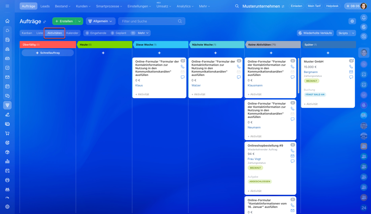
Task: Open the bar chart icon in left sidebar
Action: (7, 161)
